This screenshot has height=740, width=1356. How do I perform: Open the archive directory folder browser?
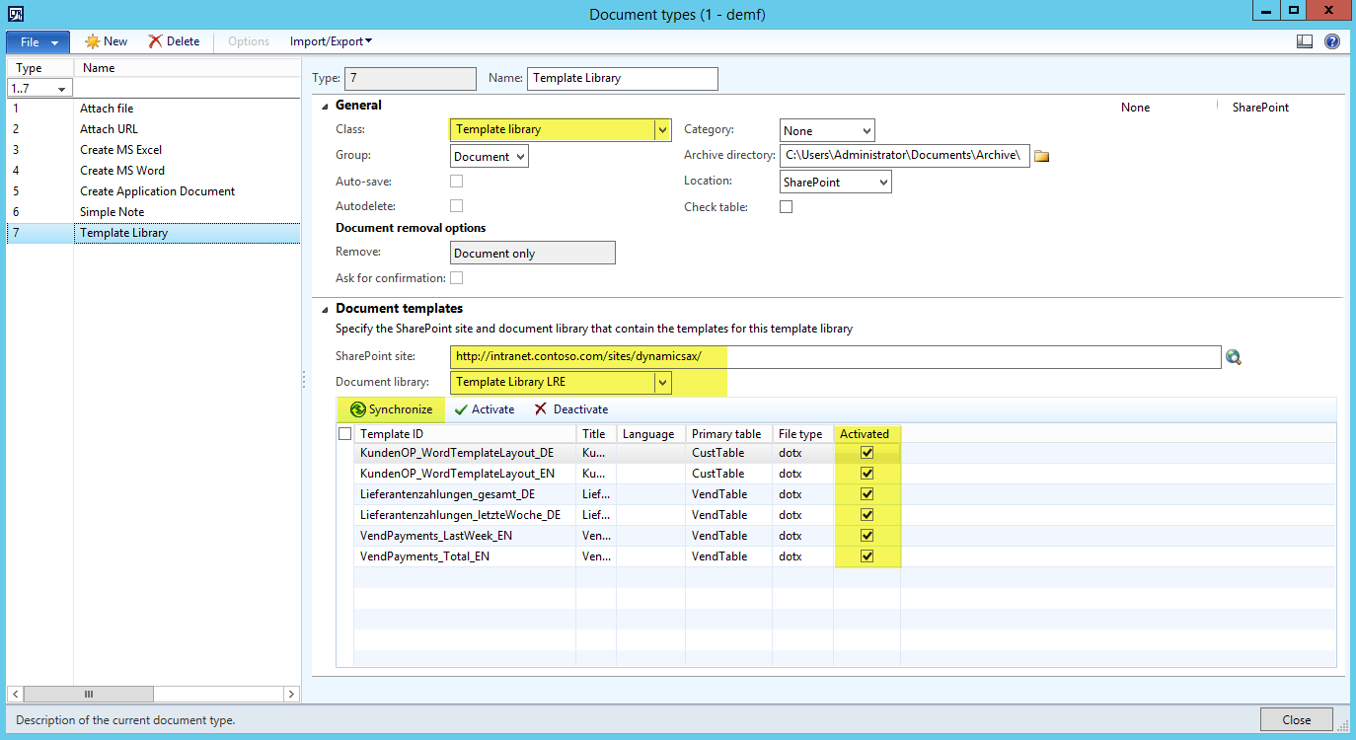coord(1041,156)
